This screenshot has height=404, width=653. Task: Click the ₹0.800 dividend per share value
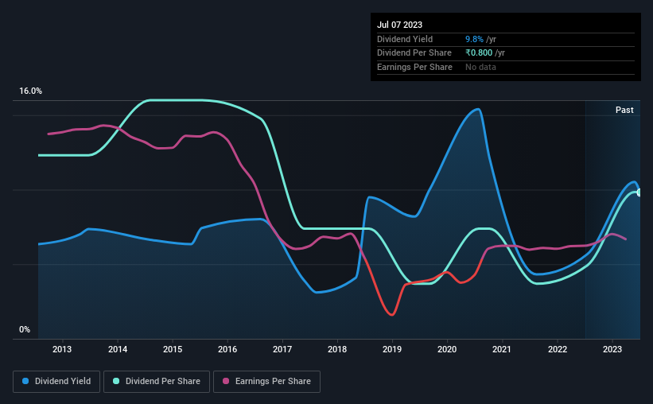[479, 53]
